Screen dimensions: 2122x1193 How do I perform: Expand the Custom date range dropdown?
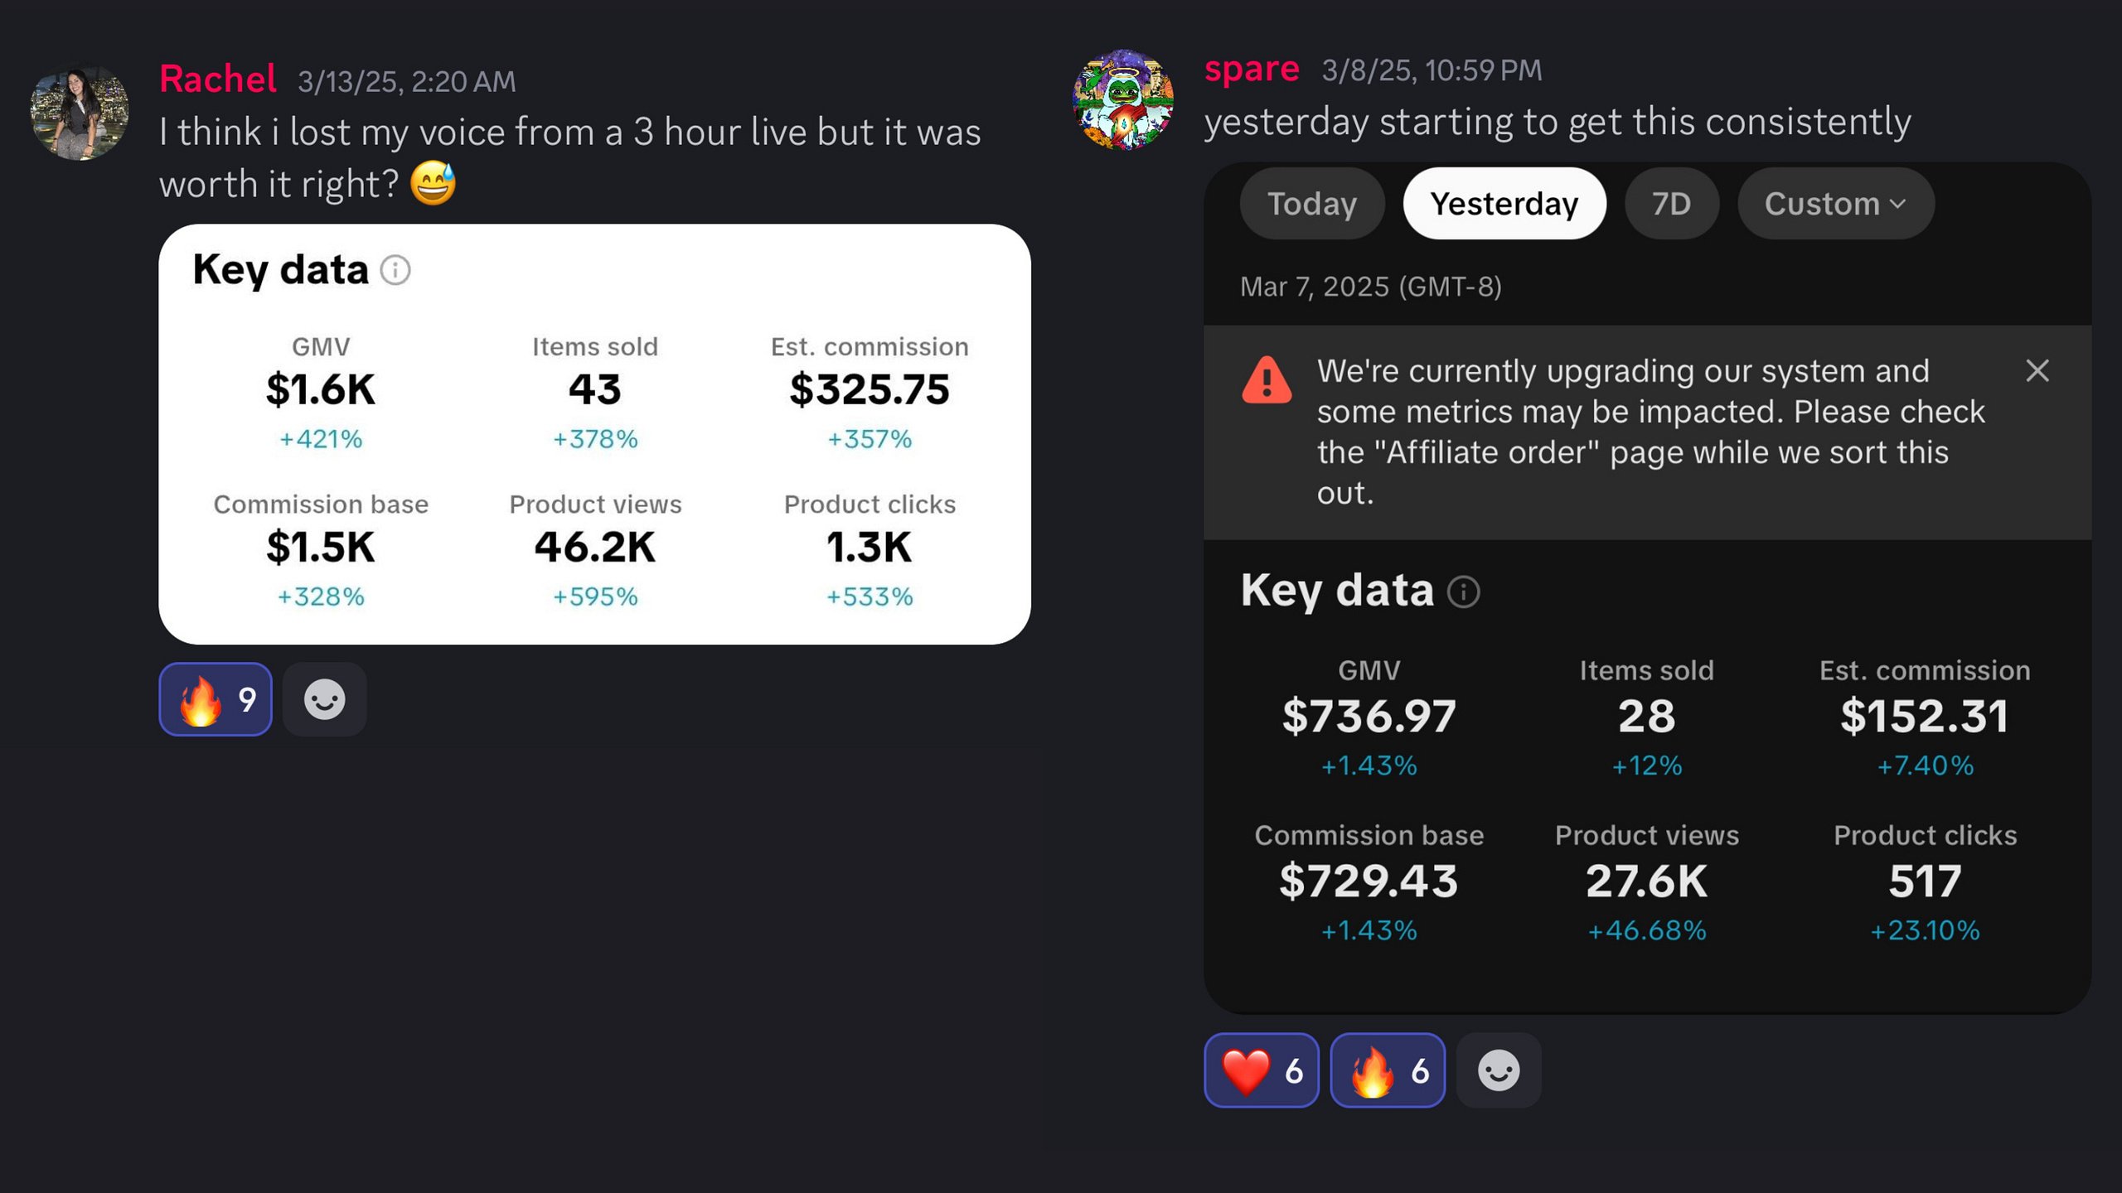tap(1836, 204)
